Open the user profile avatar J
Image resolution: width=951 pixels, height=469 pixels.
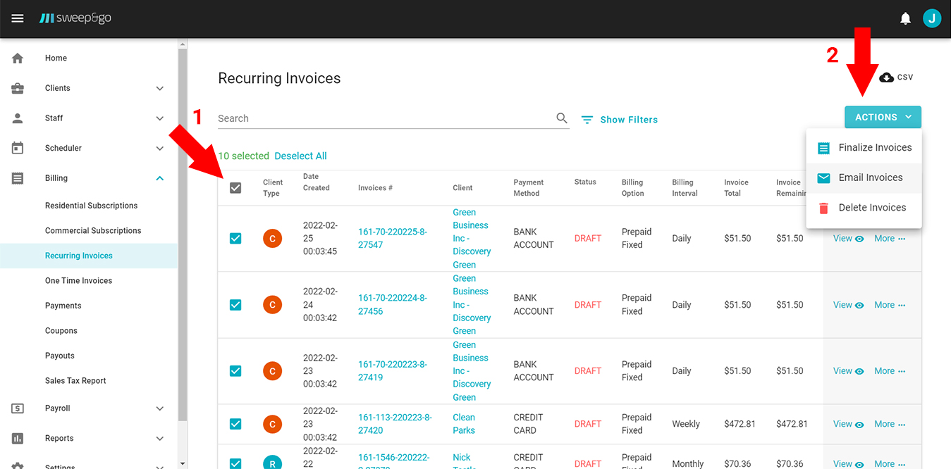pyautogui.click(x=931, y=18)
